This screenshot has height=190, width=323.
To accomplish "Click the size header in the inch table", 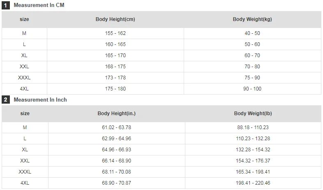I will 25,114.
